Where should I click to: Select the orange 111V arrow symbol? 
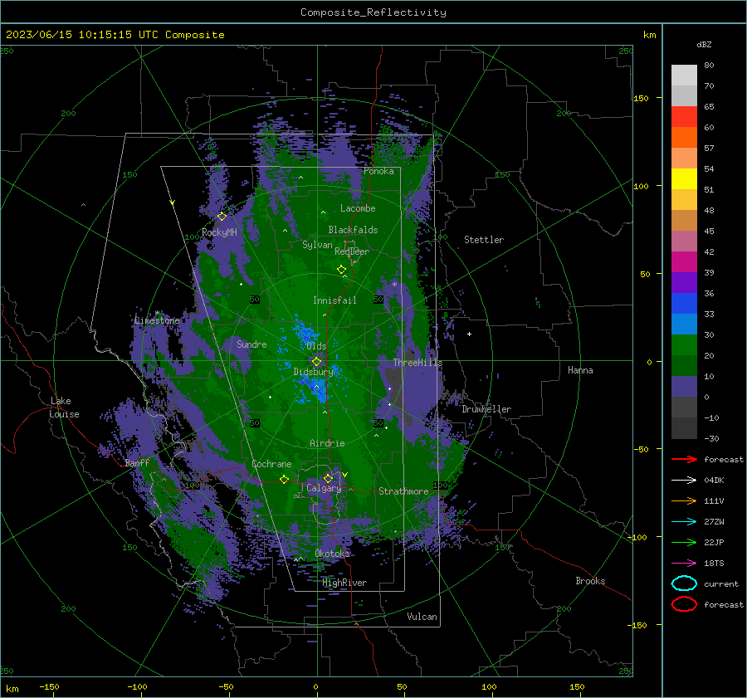pyautogui.click(x=684, y=500)
